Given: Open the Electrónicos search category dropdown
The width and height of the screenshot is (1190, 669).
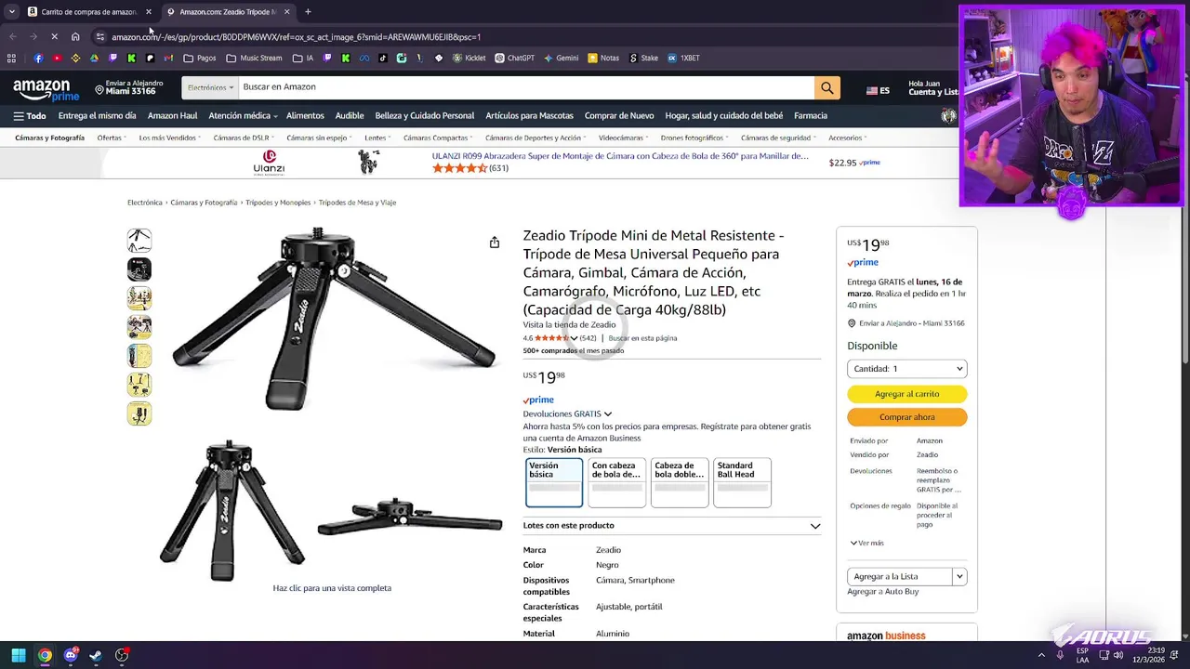Looking at the screenshot, I should 210,87.
